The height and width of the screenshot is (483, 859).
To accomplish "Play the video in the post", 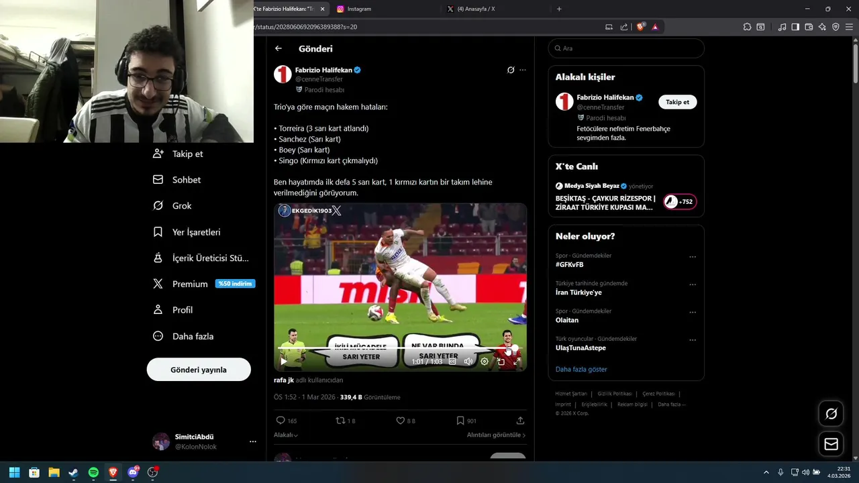I will pyautogui.click(x=283, y=361).
